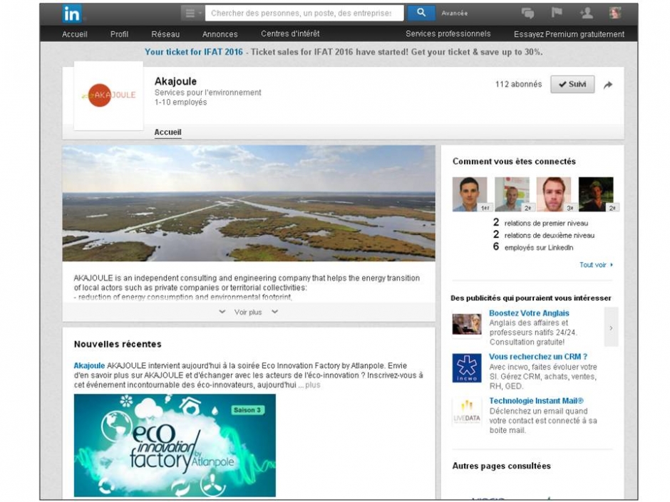Image resolution: width=670 pixels, height=502 pixels.
Task: Open the Annonces menu
Action: [220, 34]
